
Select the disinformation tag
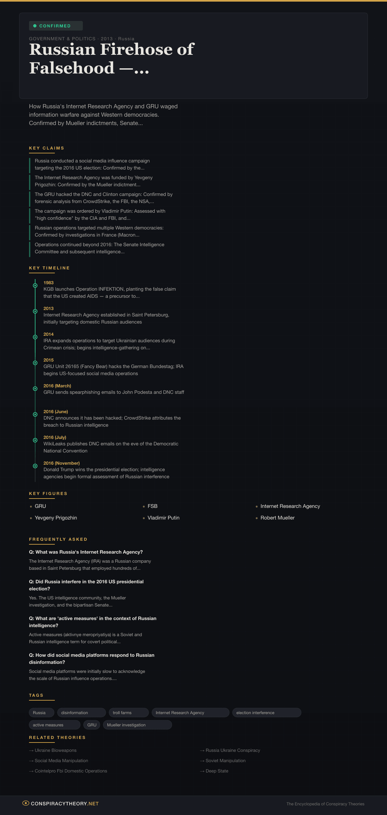[81, 713]
